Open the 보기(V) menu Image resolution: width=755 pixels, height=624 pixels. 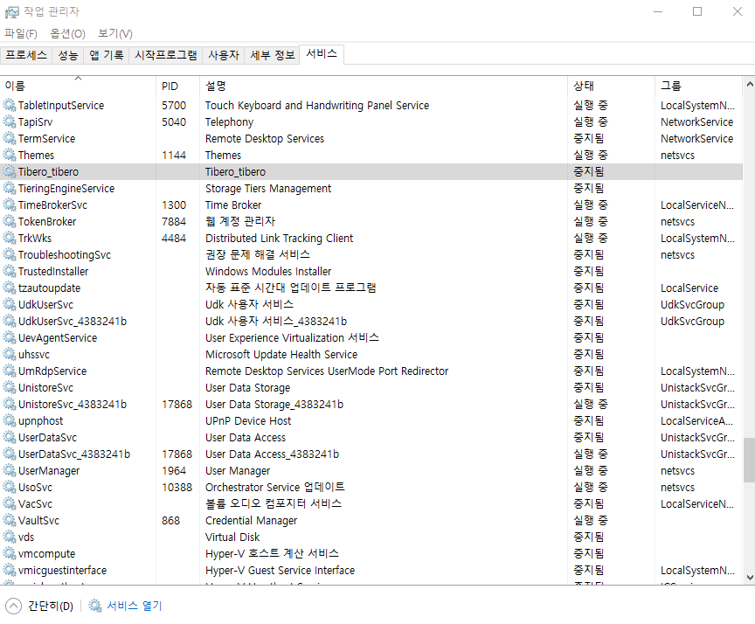click(x=115, y=34)
